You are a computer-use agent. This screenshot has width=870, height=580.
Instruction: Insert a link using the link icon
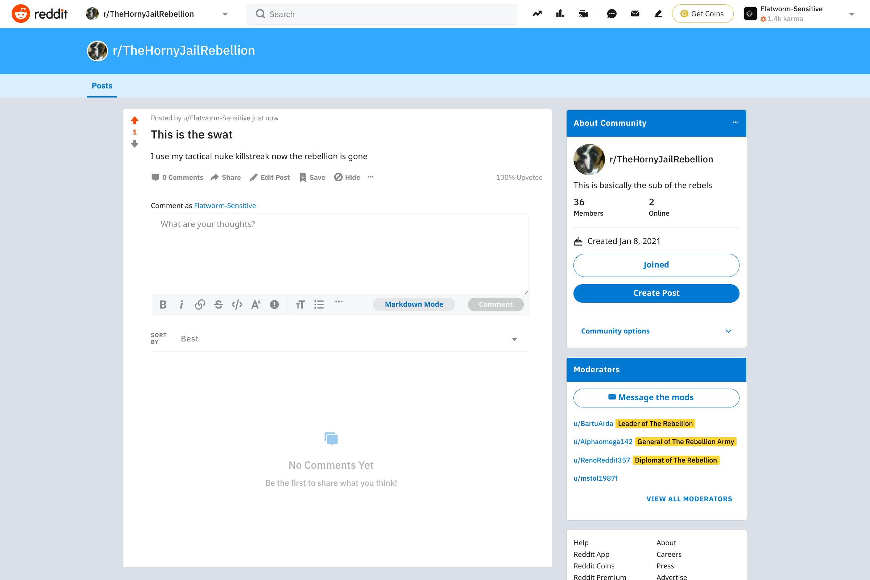200,304
